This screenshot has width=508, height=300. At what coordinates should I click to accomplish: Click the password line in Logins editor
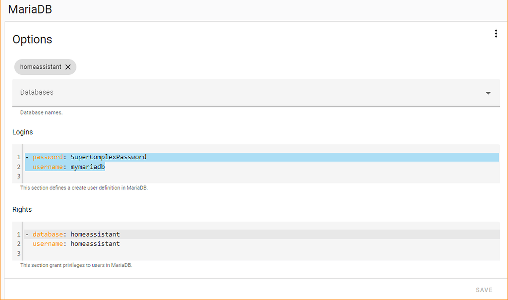(47, 157)
